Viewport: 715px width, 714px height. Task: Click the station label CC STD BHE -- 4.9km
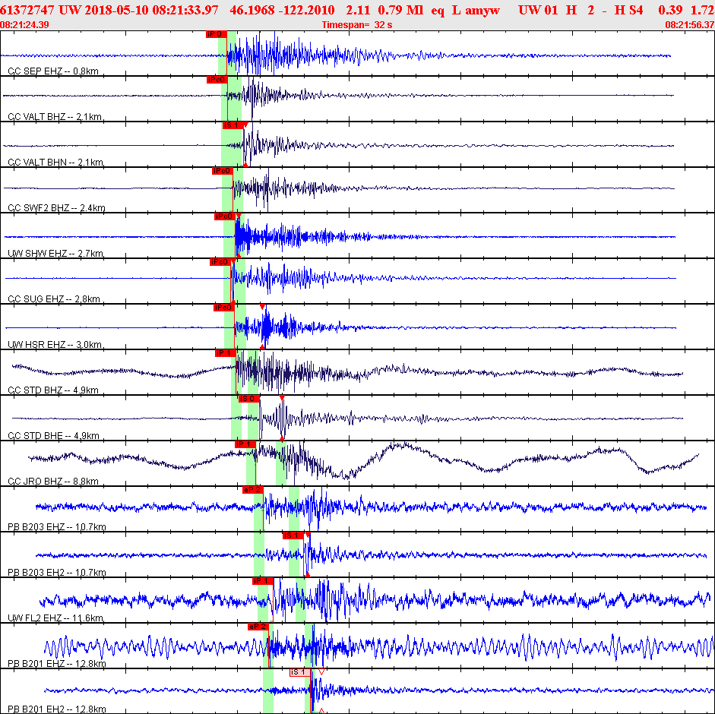(53, 436)
